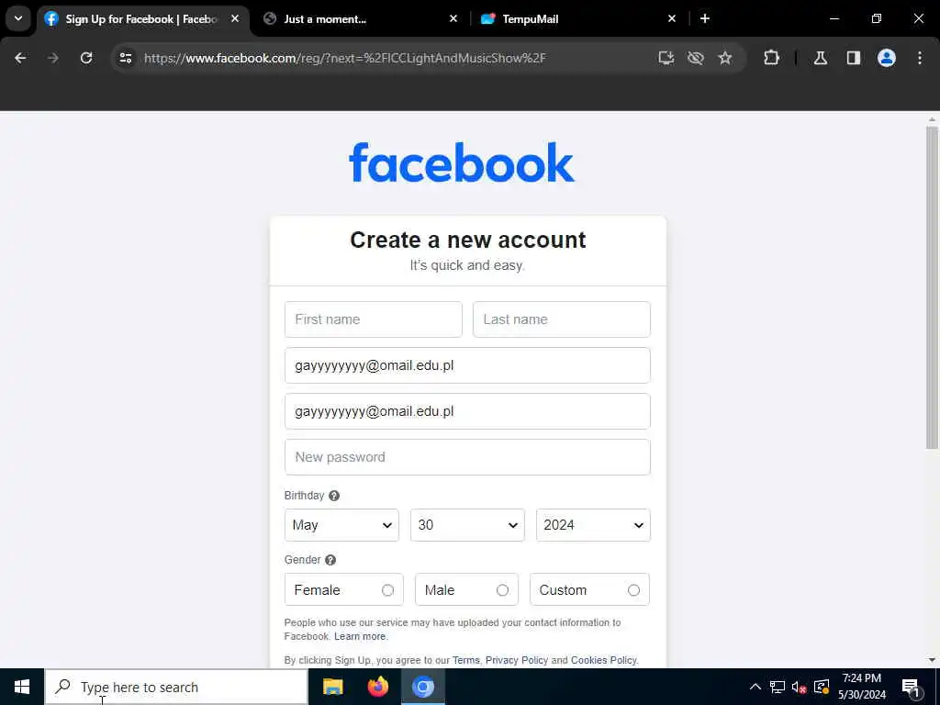Click the first email field with gayyyyyyyy@omail.edu.pl
Image resolution: width=940 pixels, height=705 pixels.
click(467, 365)
